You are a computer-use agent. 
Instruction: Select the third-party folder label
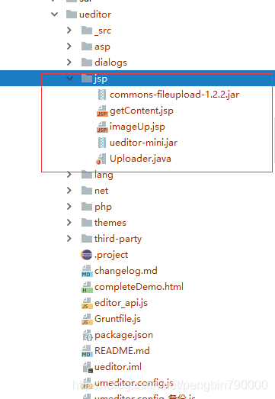118,239
